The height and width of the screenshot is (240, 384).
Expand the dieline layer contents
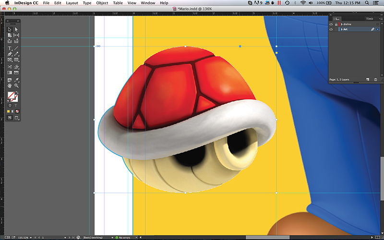point(342,24)
